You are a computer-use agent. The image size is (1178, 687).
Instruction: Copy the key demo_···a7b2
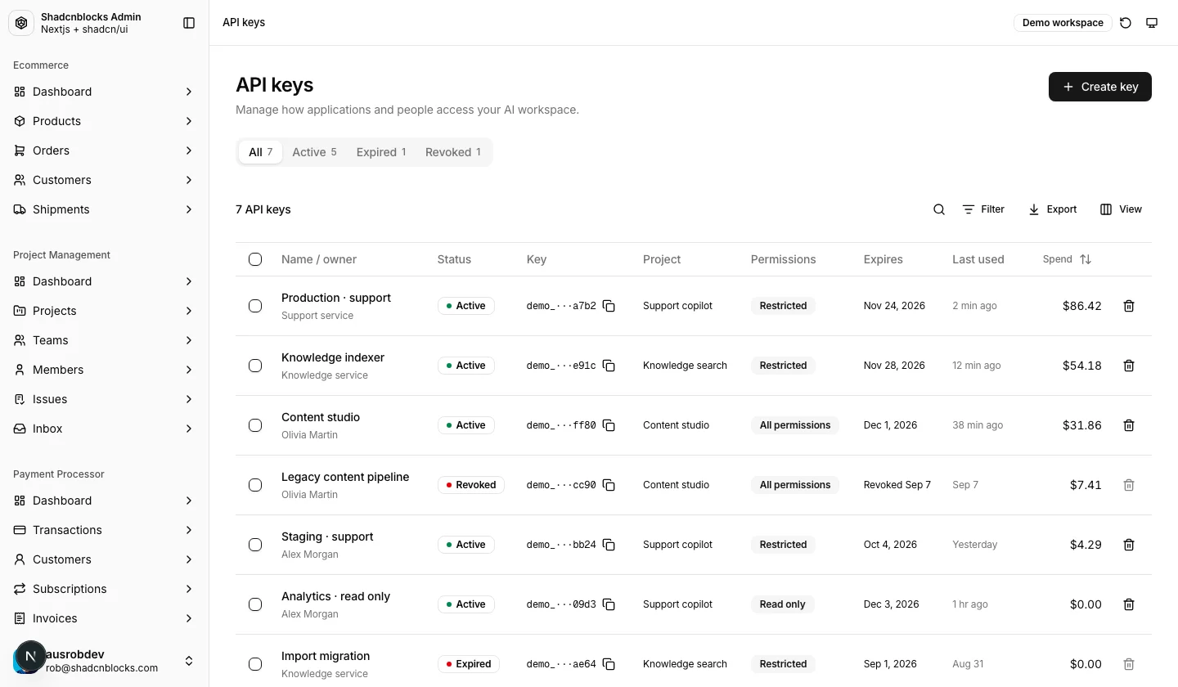point(609,306)
